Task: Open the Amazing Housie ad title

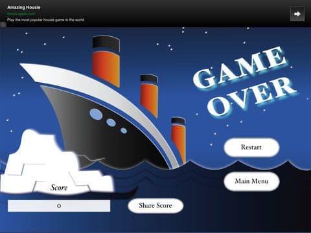Action: pos(24,7)
